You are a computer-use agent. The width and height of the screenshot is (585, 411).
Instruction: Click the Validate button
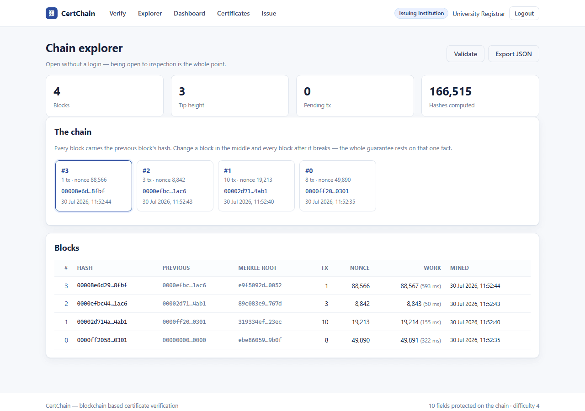(465, 53)
